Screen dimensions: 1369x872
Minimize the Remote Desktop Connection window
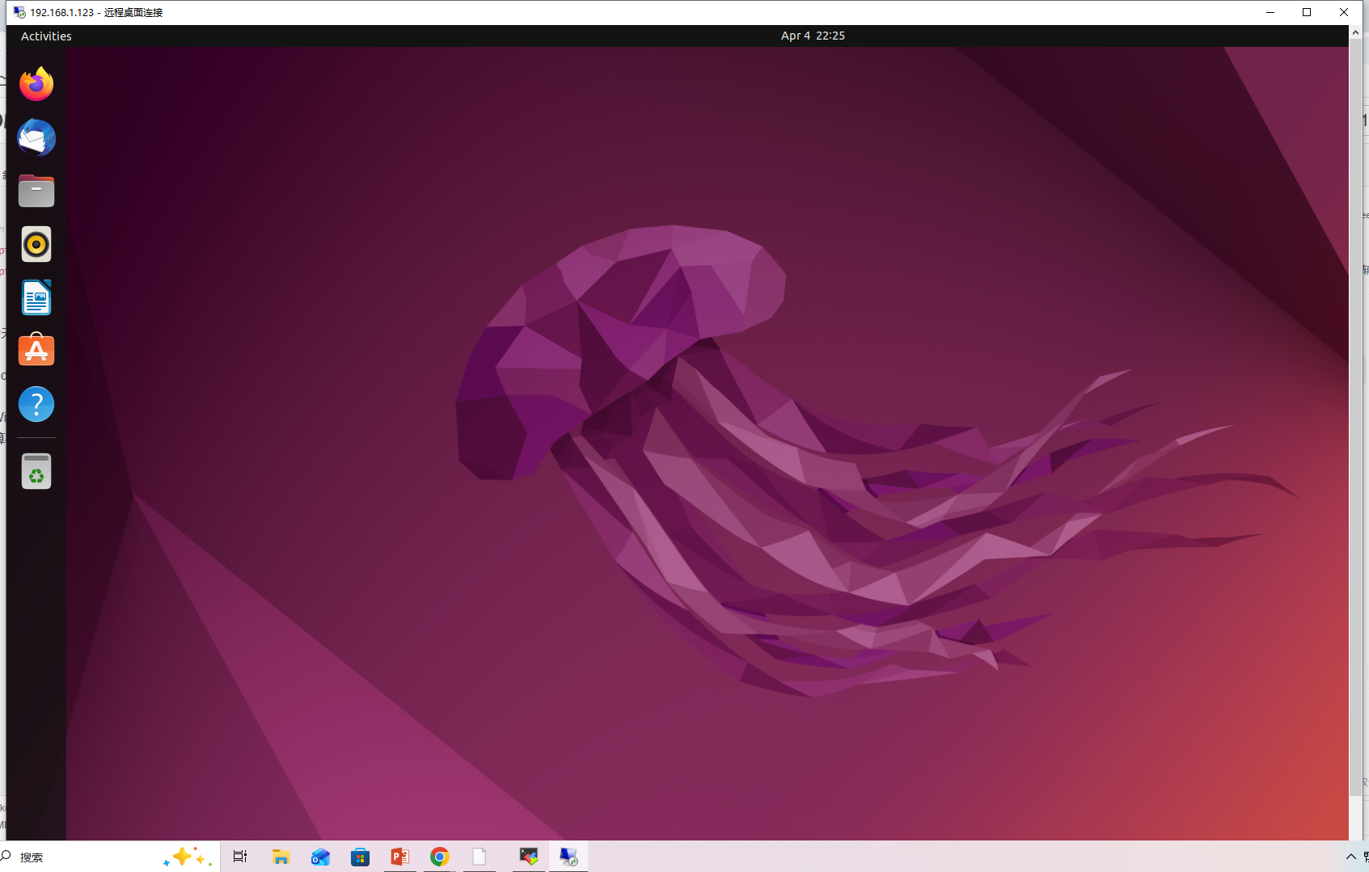click(1270, 12)
